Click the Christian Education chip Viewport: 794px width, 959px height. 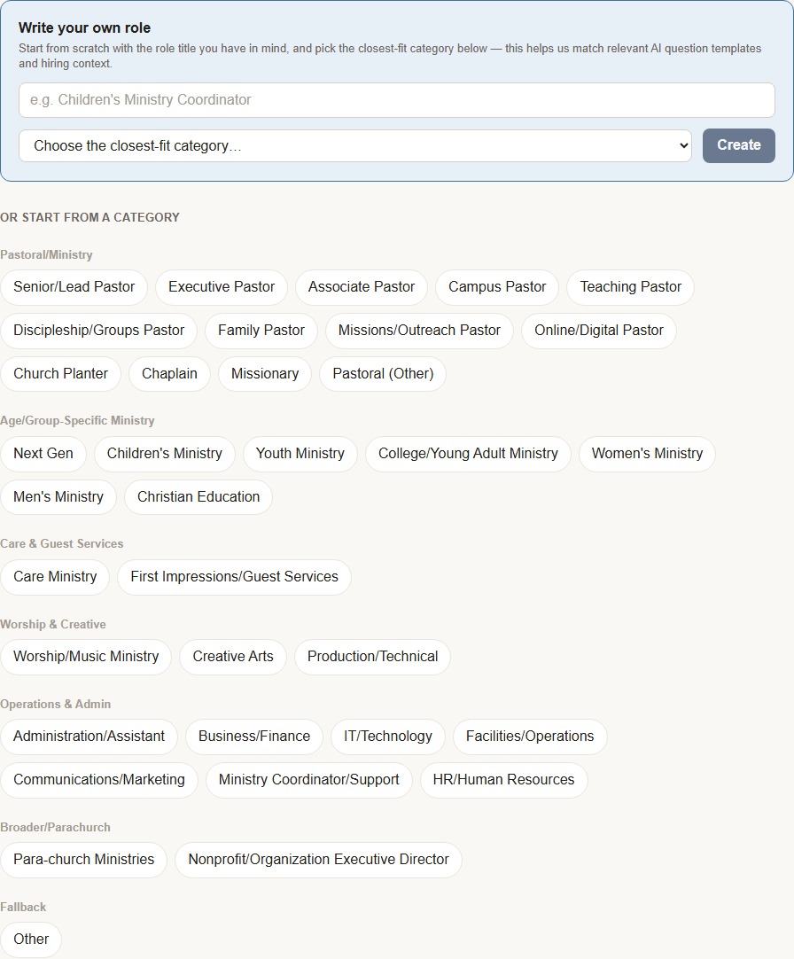pyautogui.click(x=198, y=497)
